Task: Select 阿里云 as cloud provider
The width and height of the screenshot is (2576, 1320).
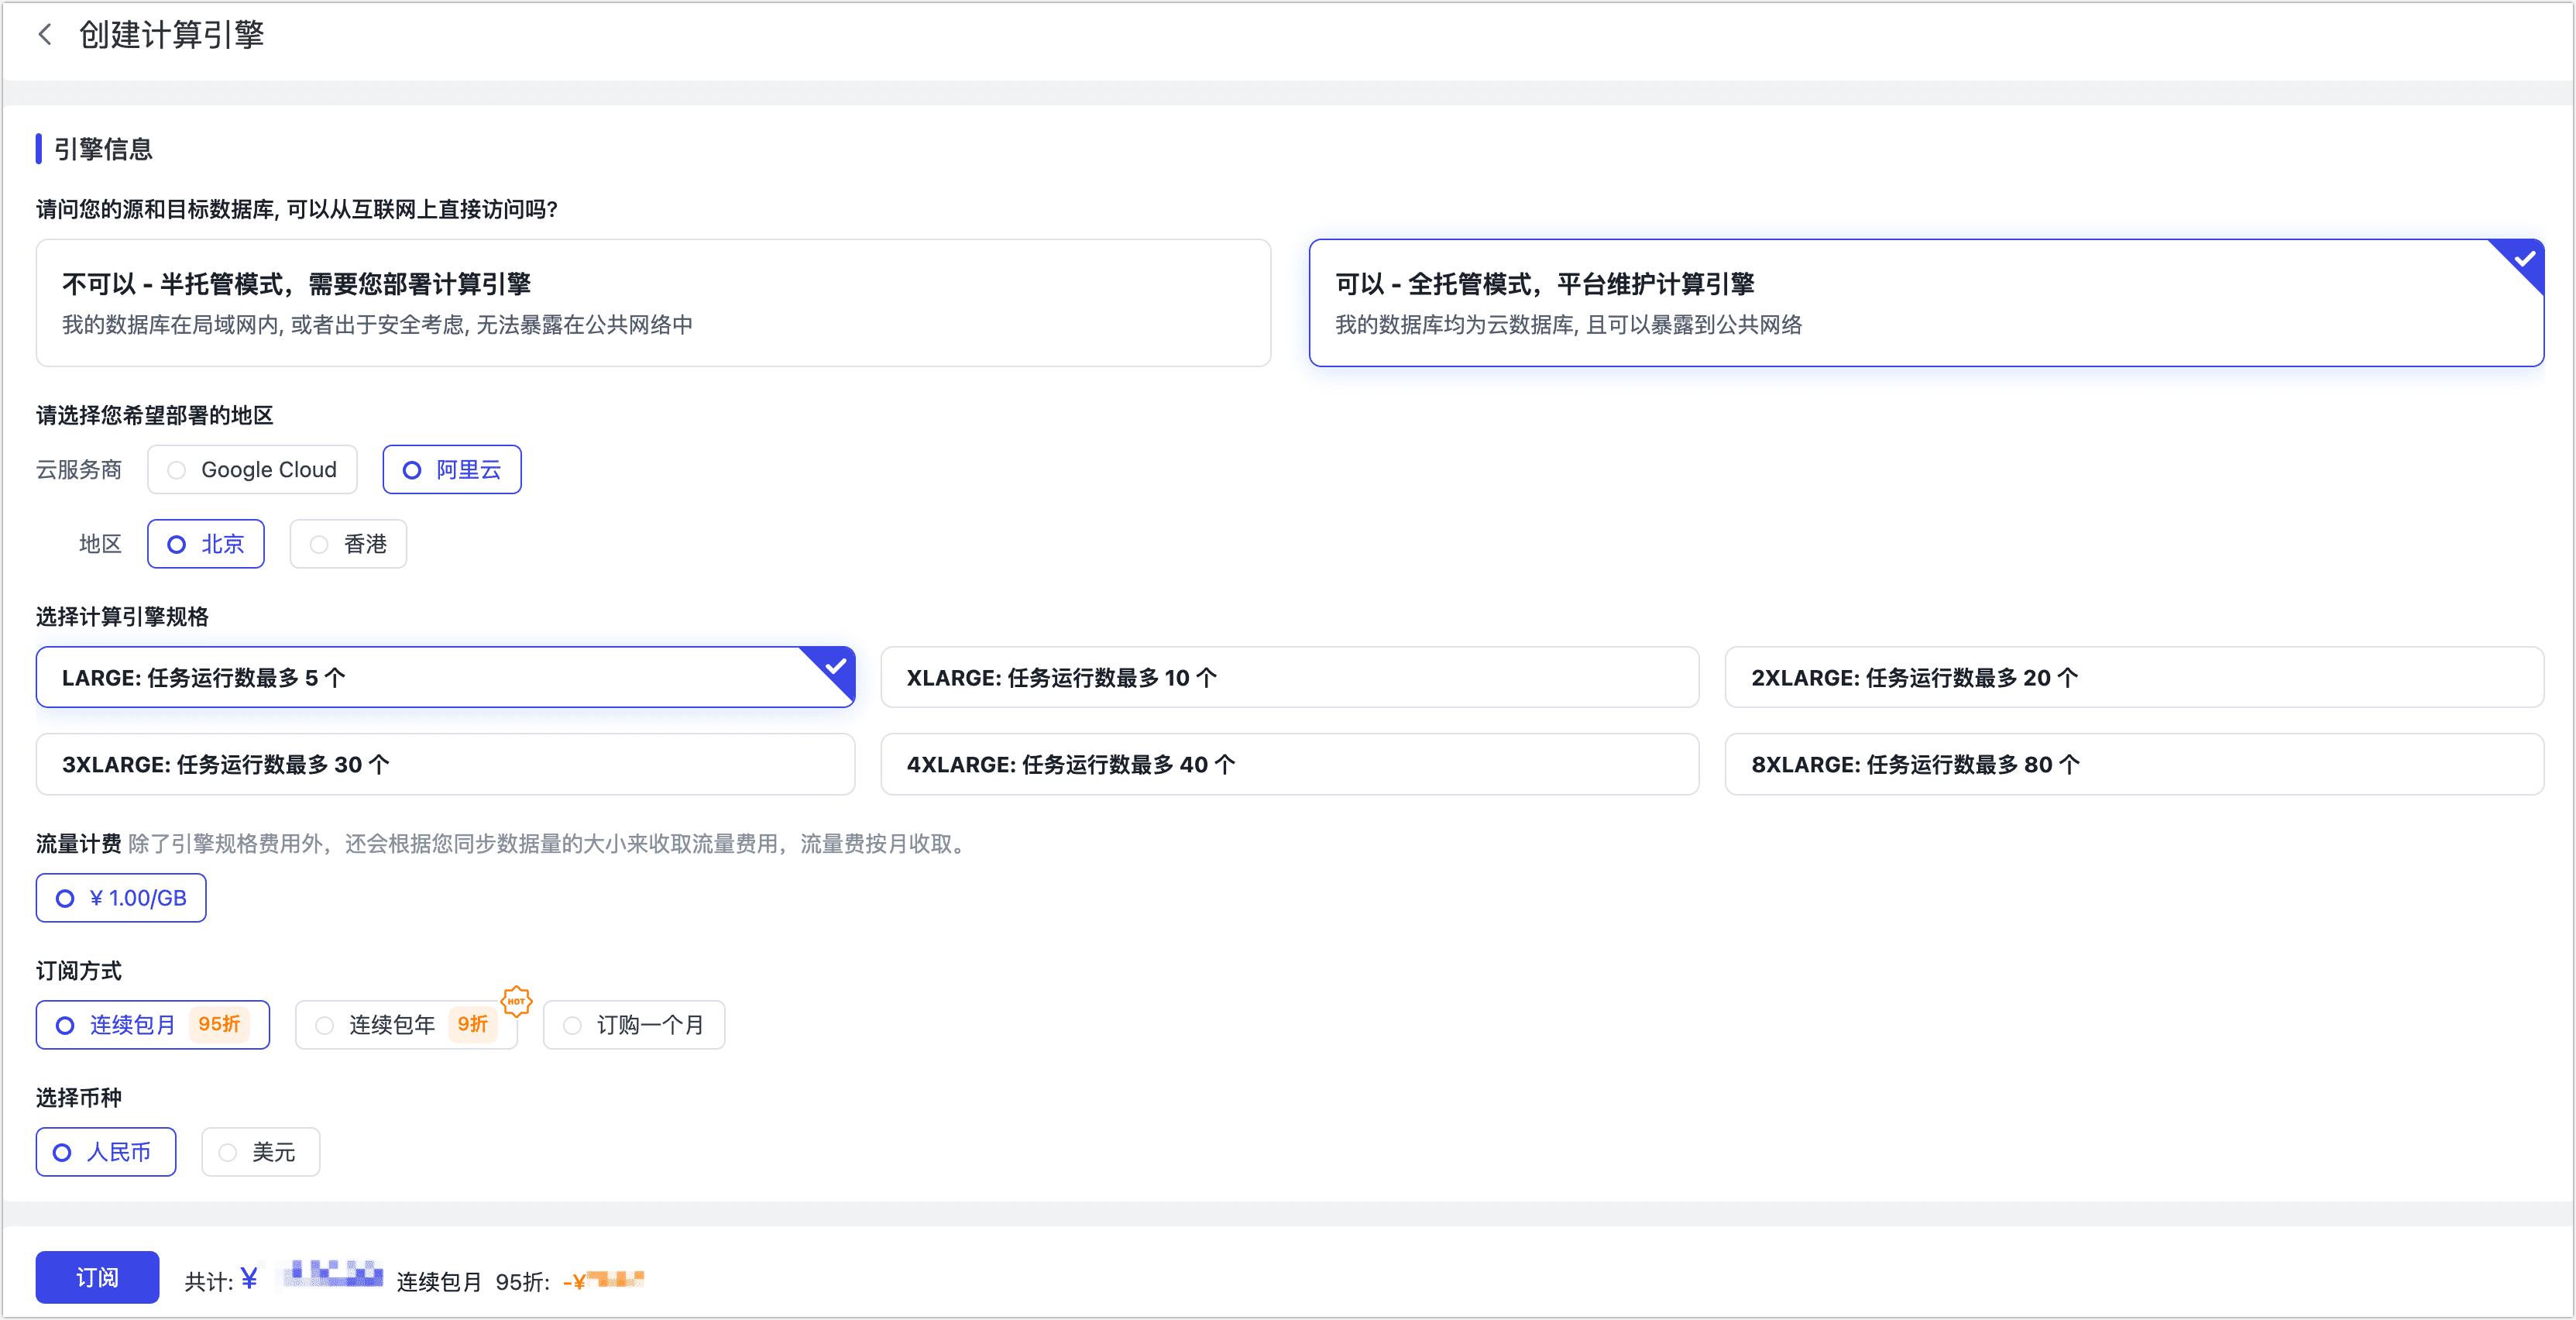Action: (452, 469)
